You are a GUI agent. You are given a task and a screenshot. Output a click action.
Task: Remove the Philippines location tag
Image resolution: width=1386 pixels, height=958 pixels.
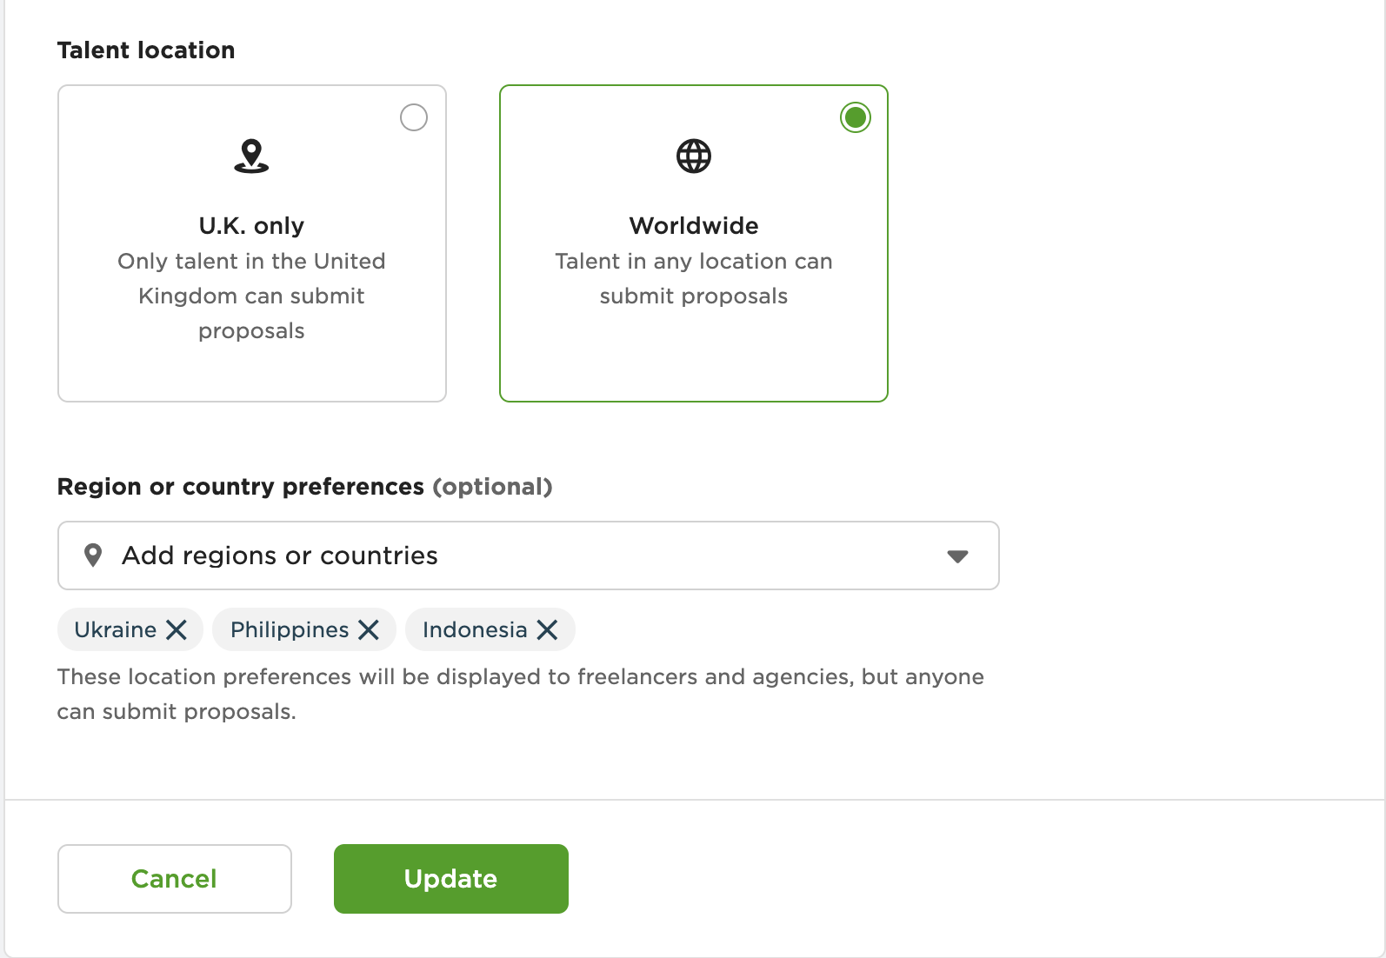pyautogui.click(x=369, y=630)
